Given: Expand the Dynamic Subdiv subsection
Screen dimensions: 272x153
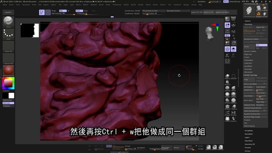Looking at the screenshot, I should (x=250, y=51).
